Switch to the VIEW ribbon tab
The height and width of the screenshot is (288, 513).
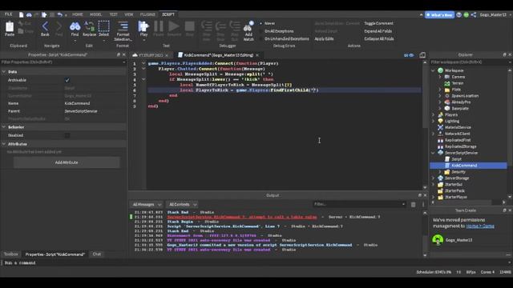pos(129,14)
